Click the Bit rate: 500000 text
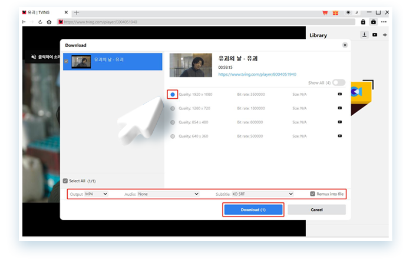This screenshot has height=264, width=403. (250, 136)
